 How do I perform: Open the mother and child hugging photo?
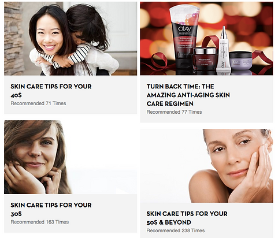(x=71, y=39)
